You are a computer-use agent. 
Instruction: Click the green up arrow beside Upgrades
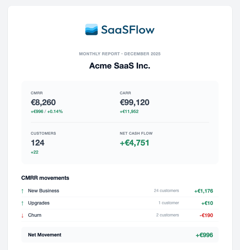[x=22, y=203]
